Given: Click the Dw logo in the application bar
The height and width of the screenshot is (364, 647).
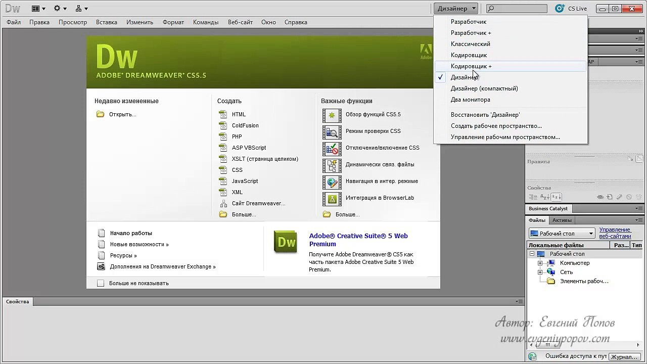Looking at the screenshot, I should [13, 8].
